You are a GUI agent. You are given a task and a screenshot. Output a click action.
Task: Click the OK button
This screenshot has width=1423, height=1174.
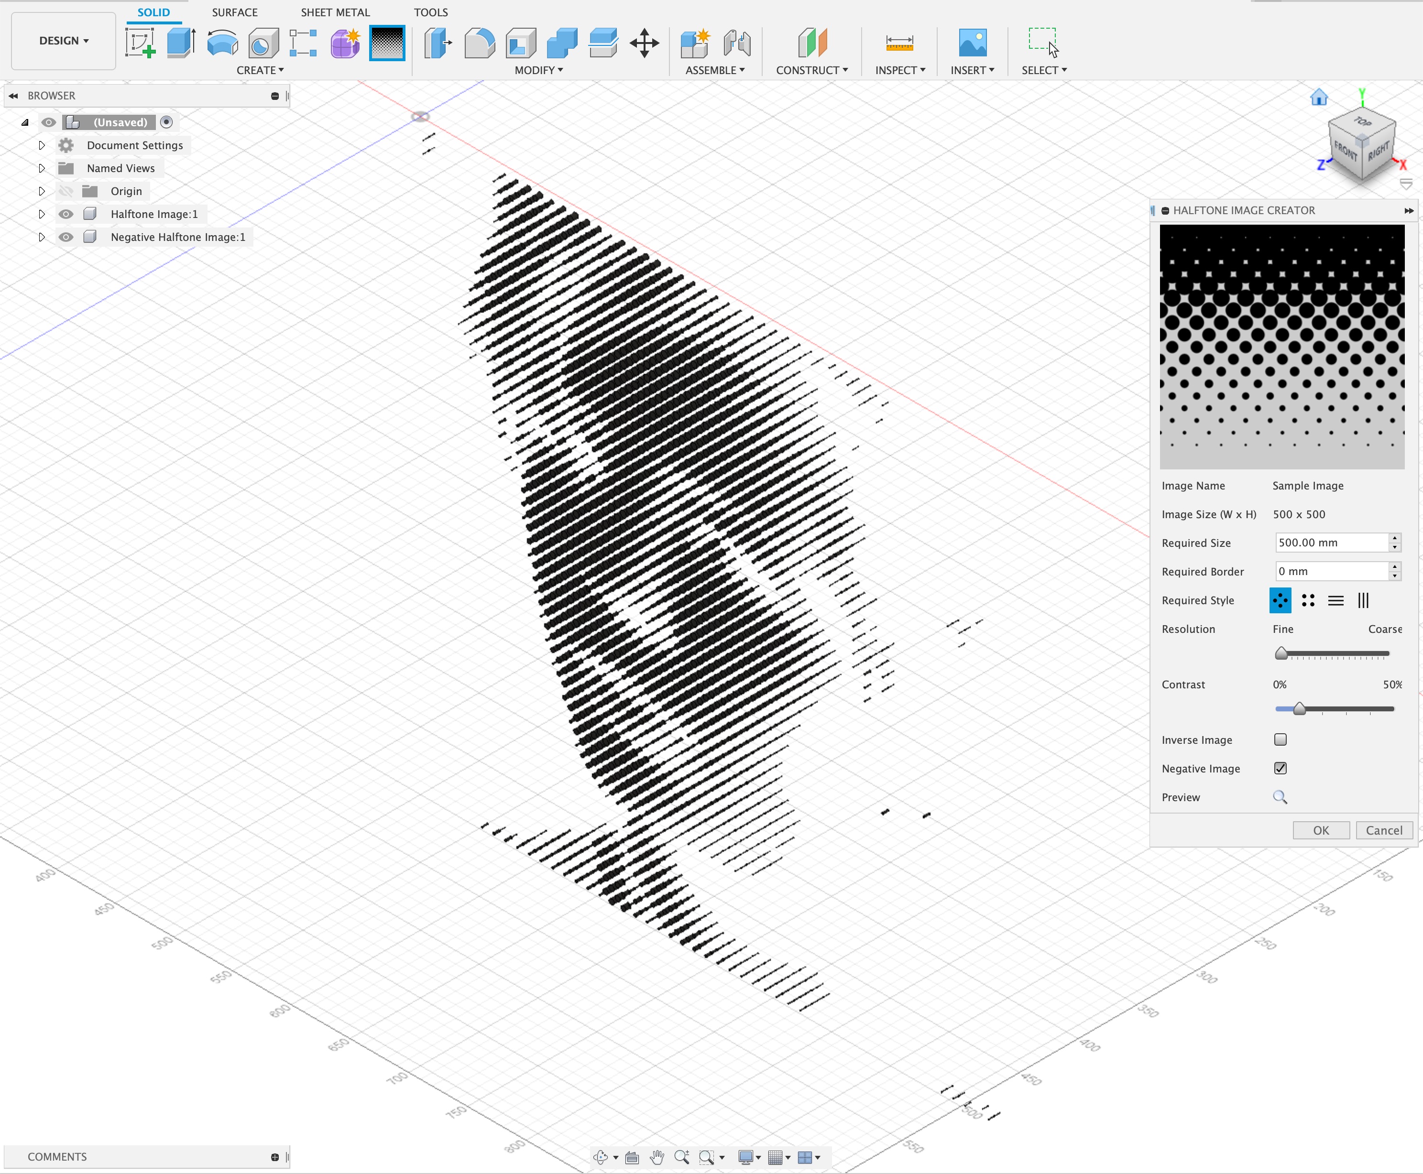click(1320, 830)
